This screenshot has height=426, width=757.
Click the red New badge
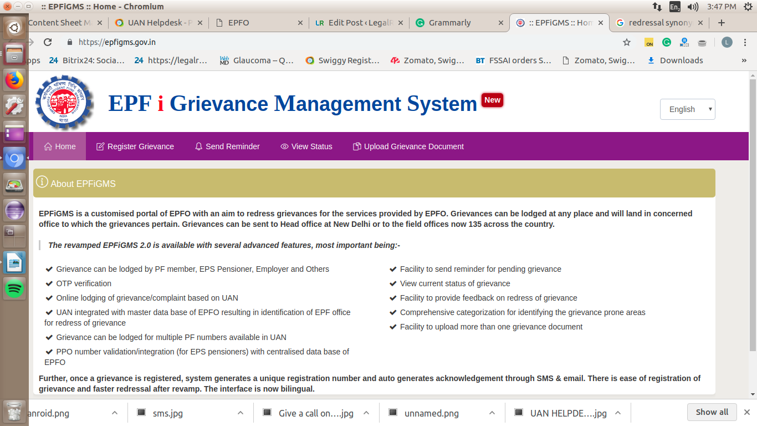492,100
